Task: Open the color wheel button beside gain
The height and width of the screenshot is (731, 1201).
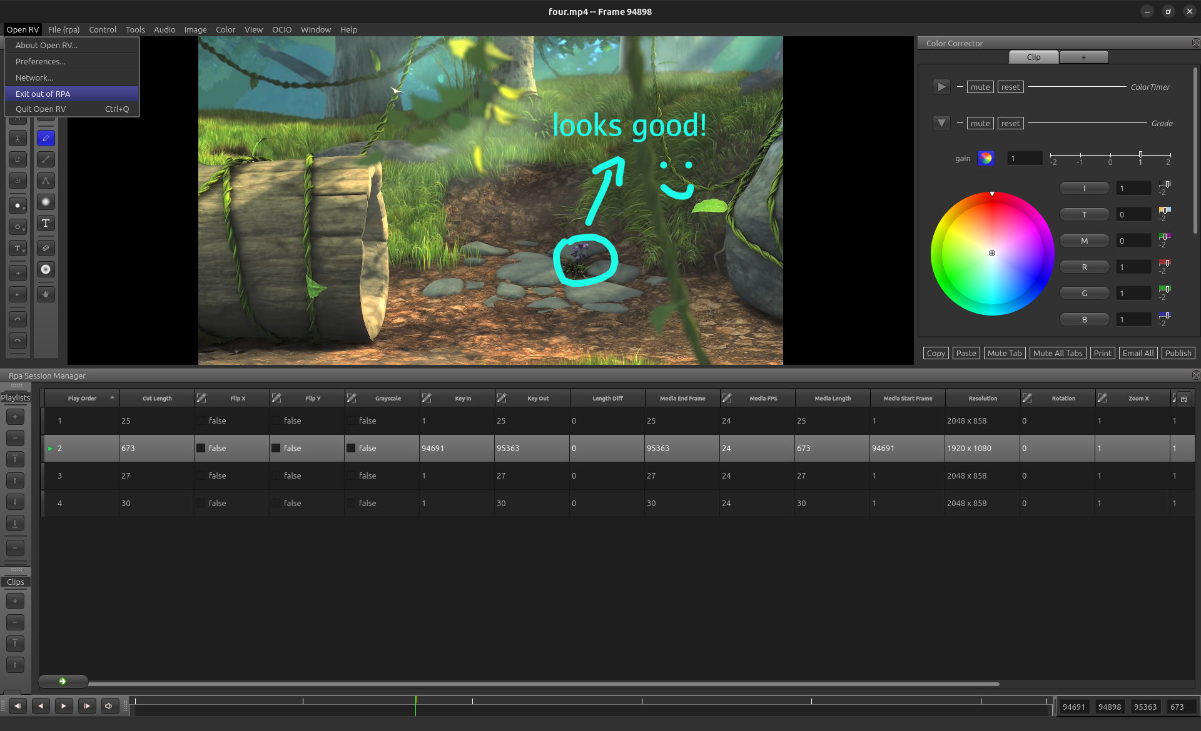Action: click(x=986, y=158)
